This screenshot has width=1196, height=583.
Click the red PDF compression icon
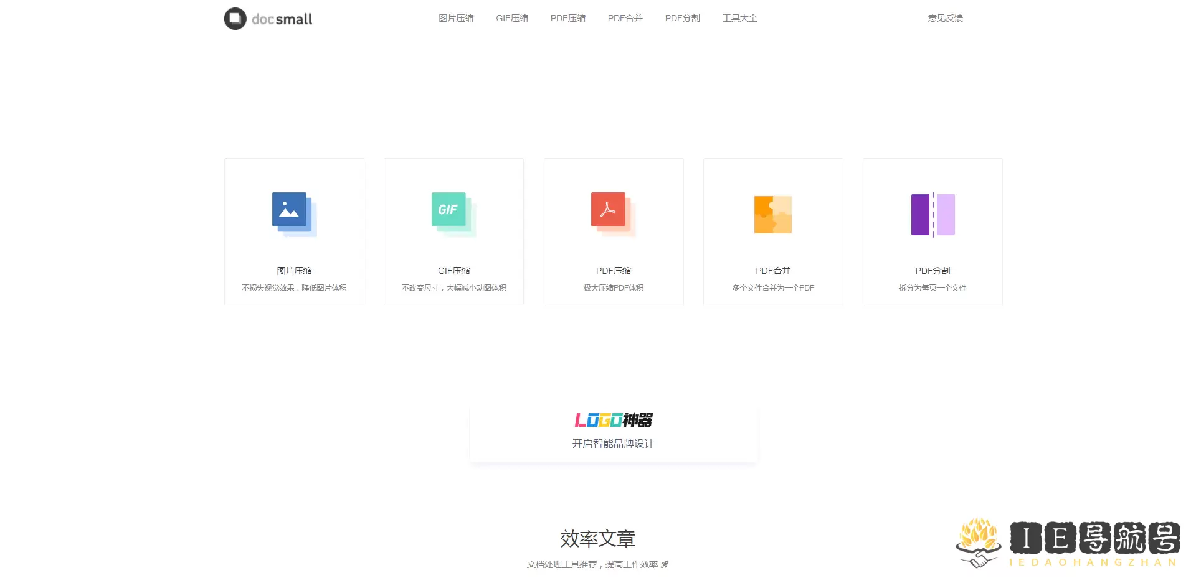[612, 213]
